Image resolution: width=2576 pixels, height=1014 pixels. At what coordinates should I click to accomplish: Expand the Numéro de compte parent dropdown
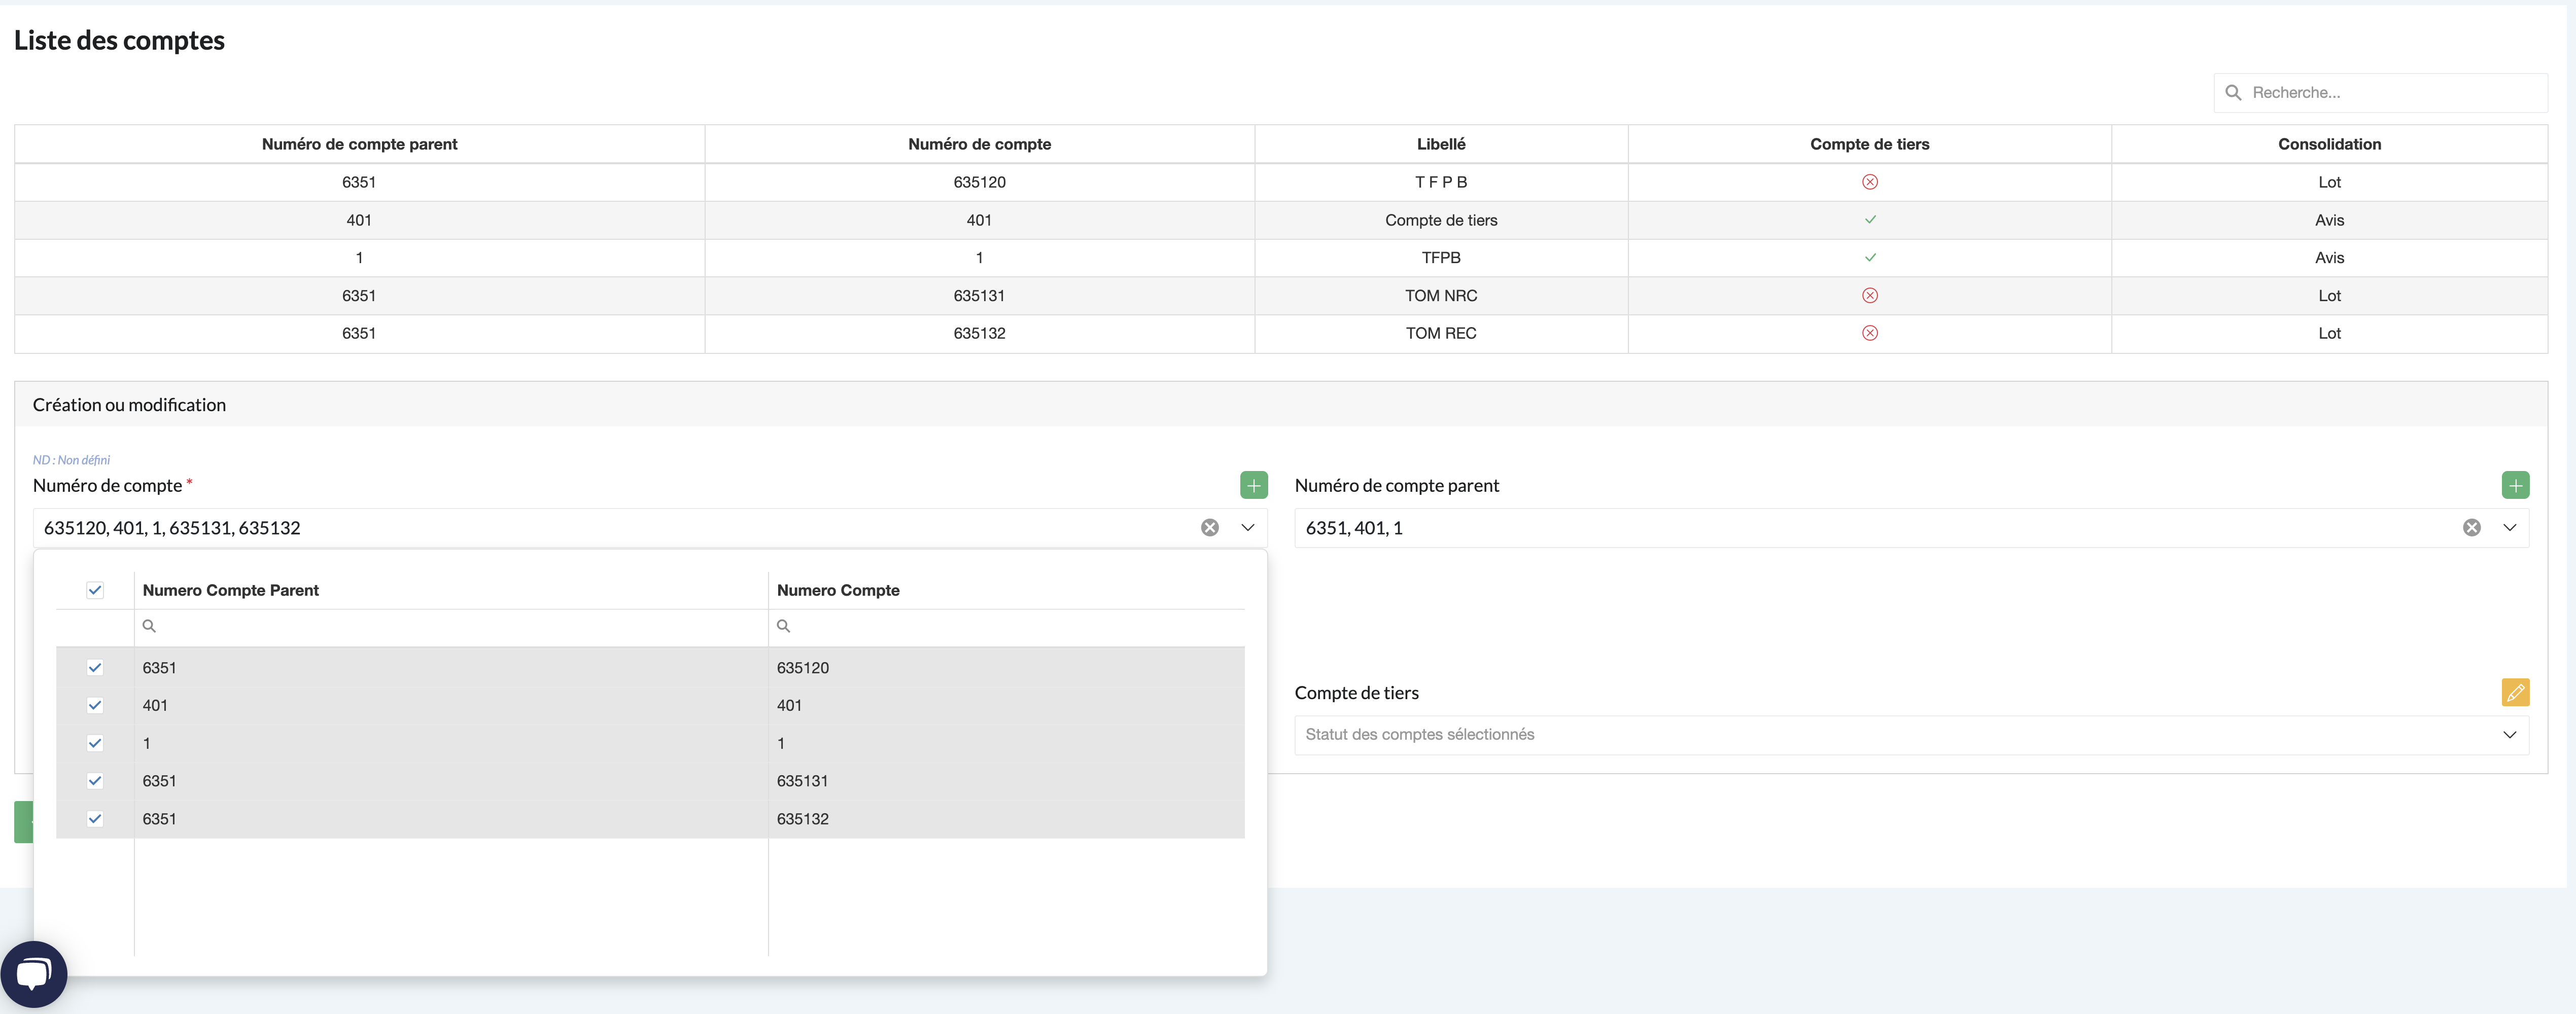[2509, 527]
